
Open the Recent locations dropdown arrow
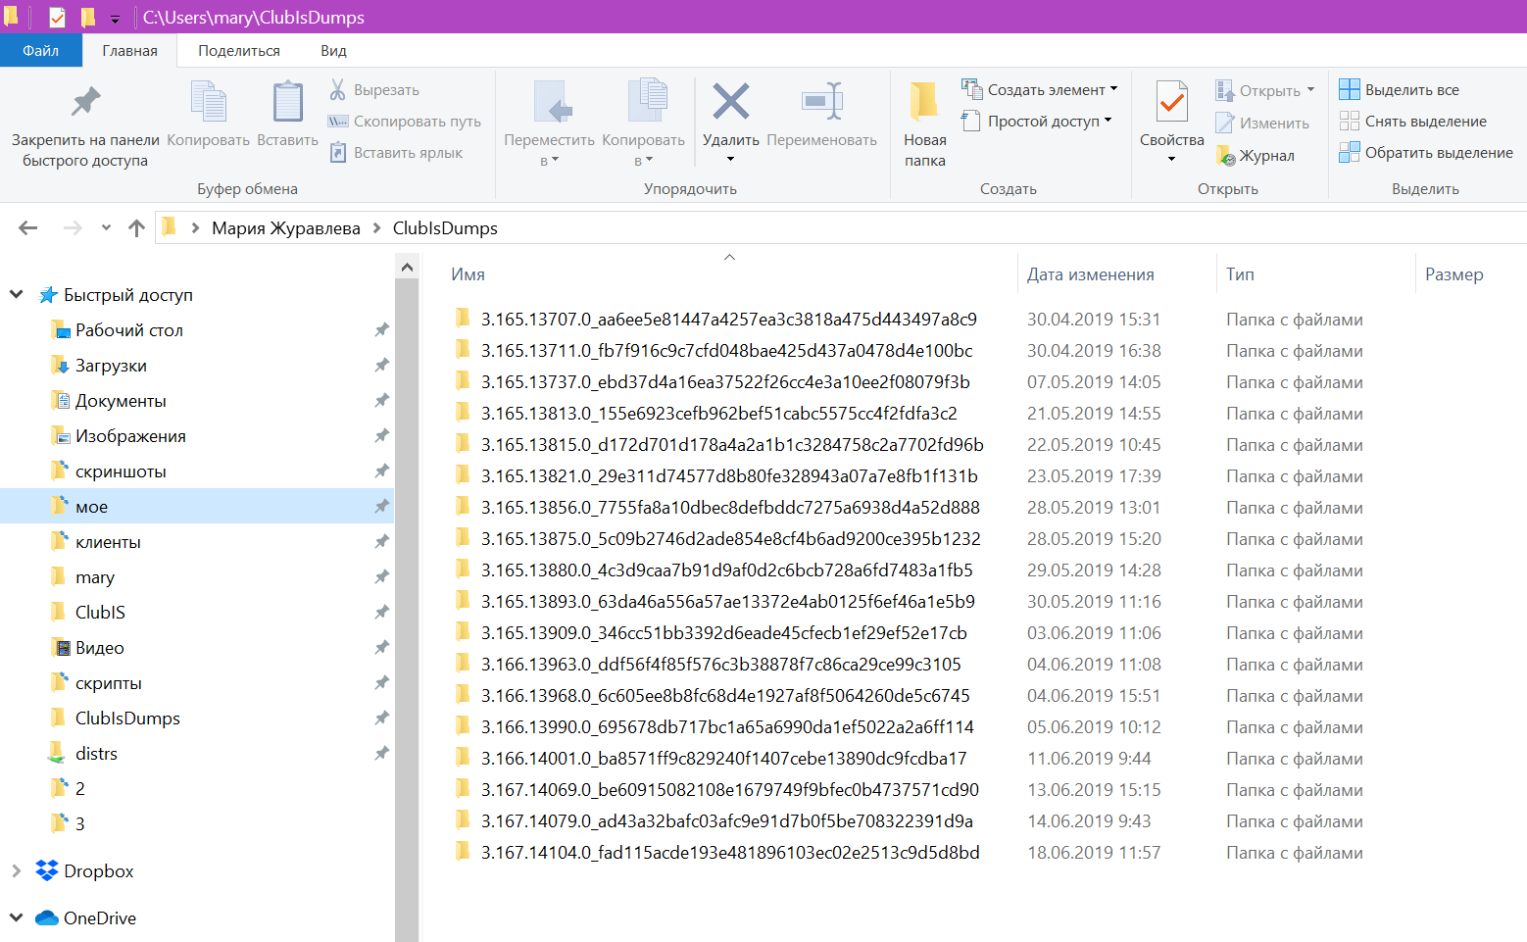click(x=106, y=228)
